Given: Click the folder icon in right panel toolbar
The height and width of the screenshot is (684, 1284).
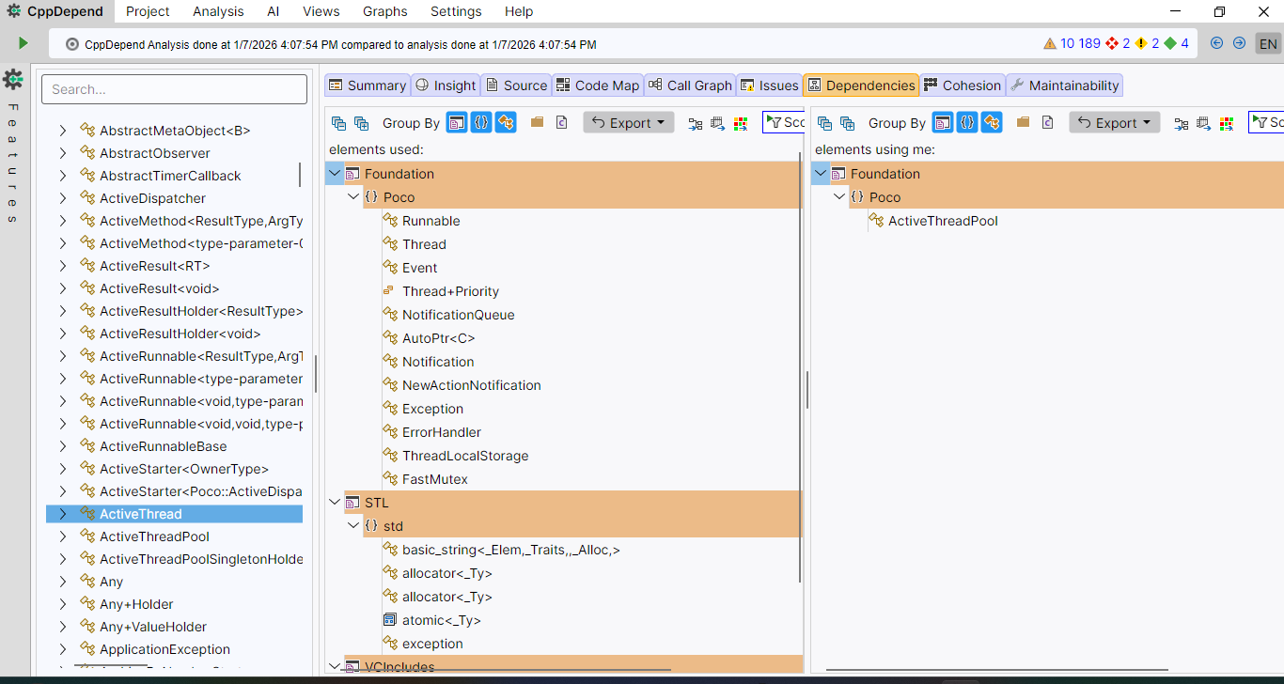Looking at the screenshot, I should (x=1023, y=122).
